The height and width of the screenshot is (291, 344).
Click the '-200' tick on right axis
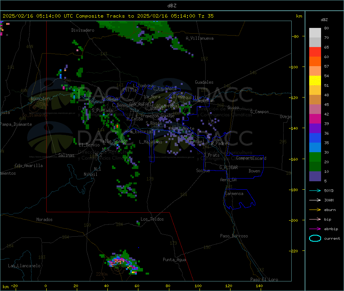click(x=294, y=220)
